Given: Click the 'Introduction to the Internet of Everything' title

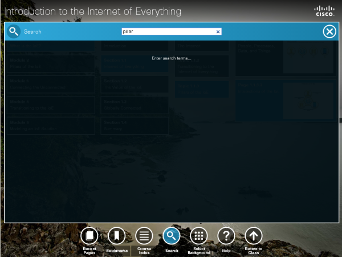Looking at the screenshot, I should coord(93,11).
